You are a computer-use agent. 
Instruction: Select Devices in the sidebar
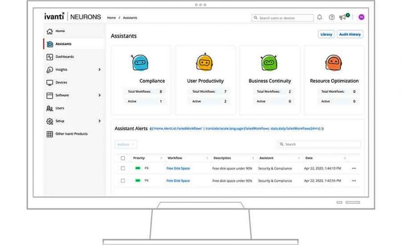pyautogui.click(x=61, y=82)
